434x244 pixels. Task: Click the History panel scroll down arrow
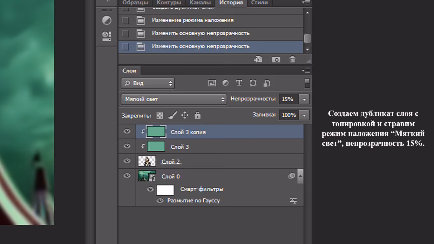[x=307, y=50]
